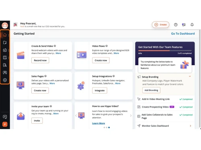This screenshot has width=201, height=150.
Task: Click More link in Video Flows description
Action: pos(116,53)
